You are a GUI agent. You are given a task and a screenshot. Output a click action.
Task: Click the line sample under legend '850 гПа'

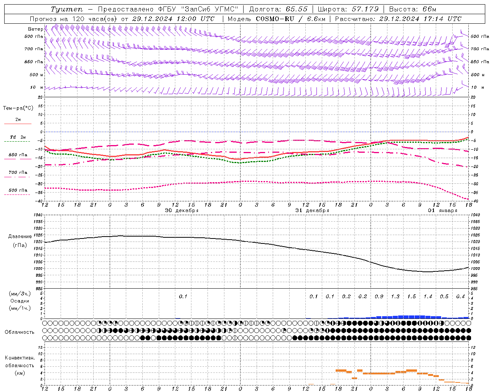(17, 159)
